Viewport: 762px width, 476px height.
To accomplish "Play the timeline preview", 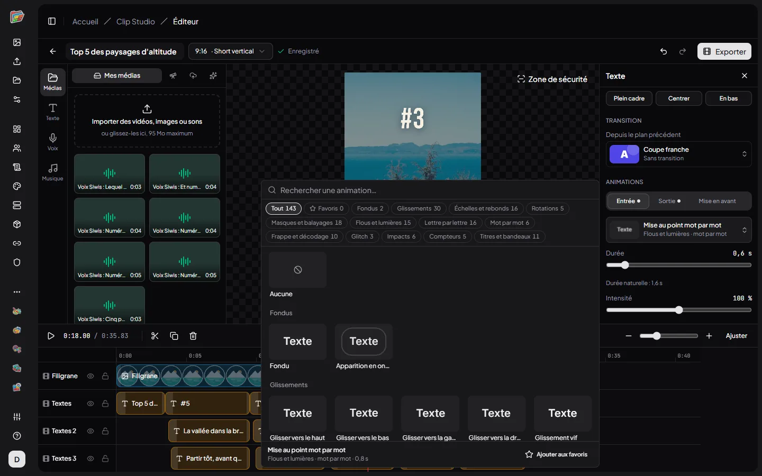I will 51,336.
